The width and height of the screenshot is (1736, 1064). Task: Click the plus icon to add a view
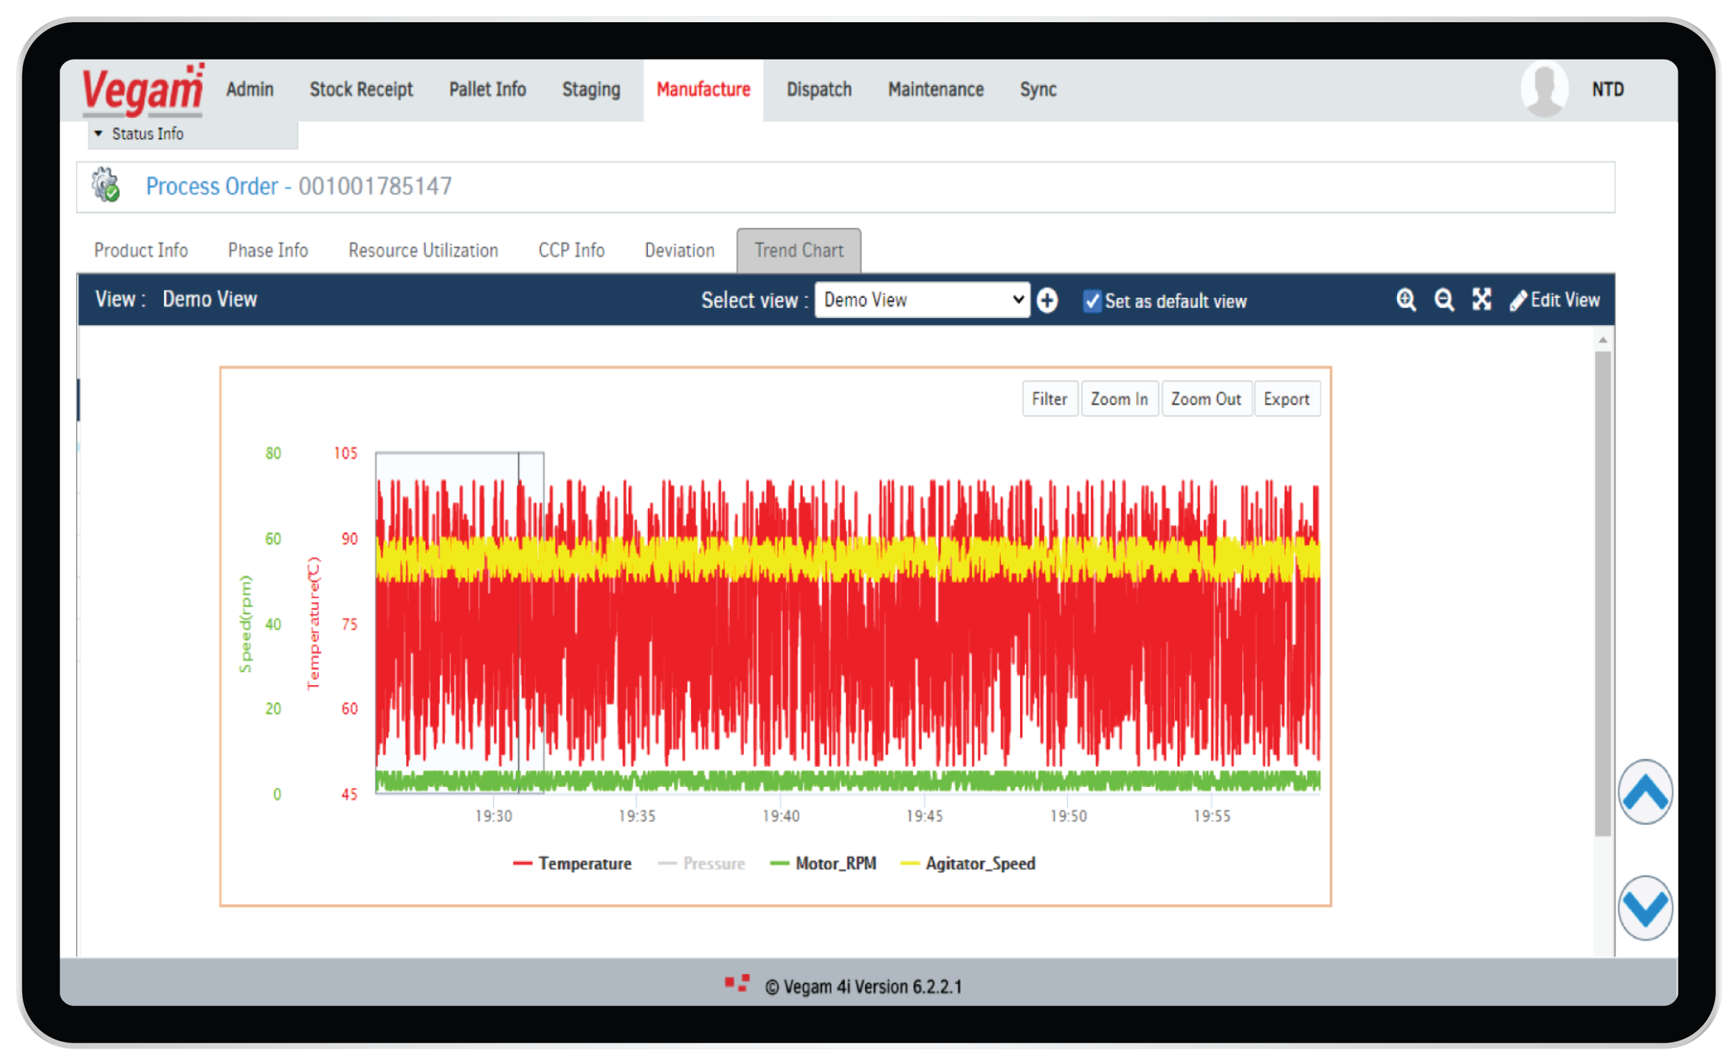pos(1047,301)
